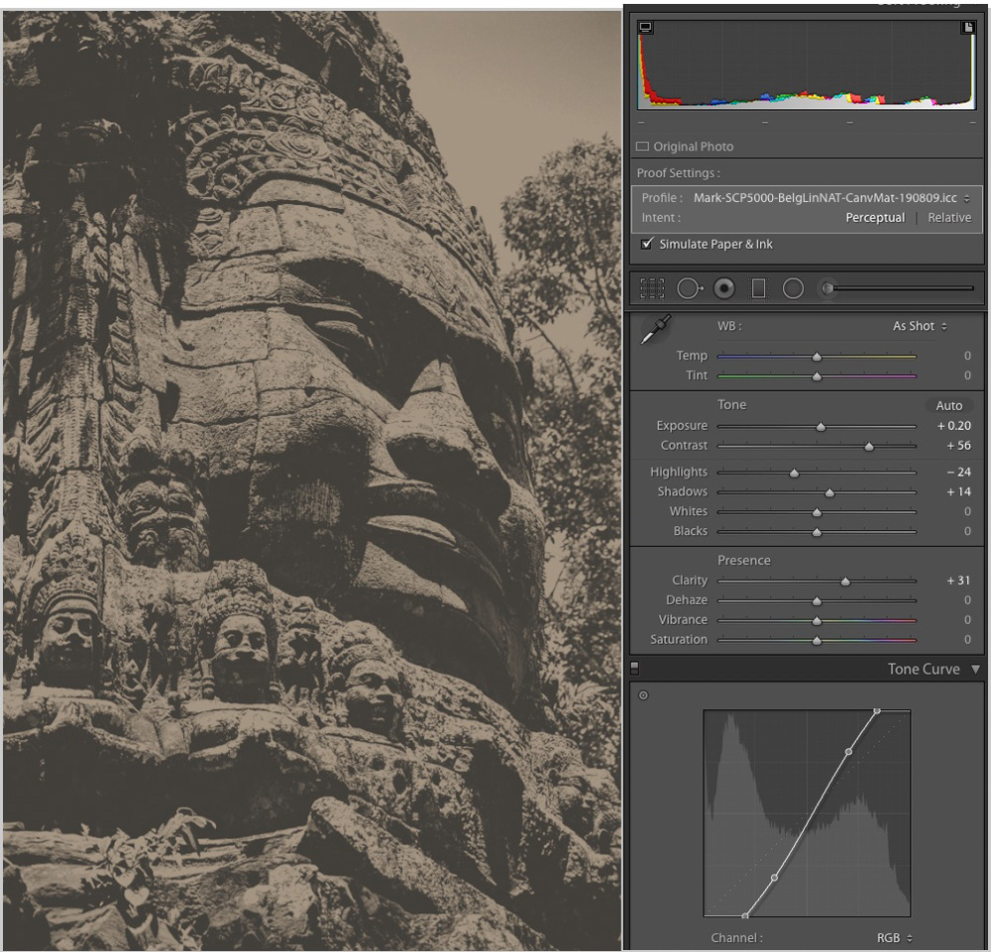The width and height of the screenshot is (991, 952).
Task: Toggle the monitor gamut warning icon
Action: coord(646,28)
